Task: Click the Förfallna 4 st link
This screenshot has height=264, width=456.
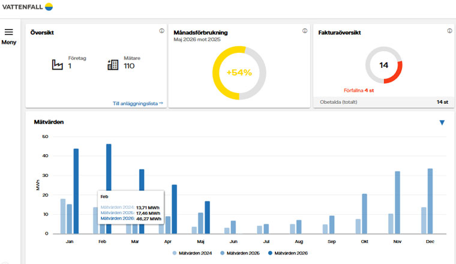Action: [359, 91]
